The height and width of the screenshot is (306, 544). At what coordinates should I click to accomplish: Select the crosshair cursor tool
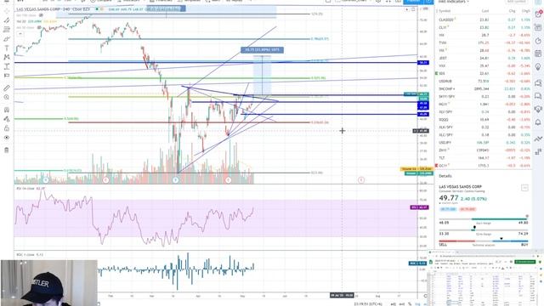[x=7, y=11]
